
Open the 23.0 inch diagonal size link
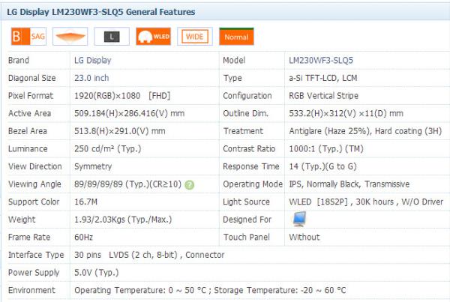click(x=91, y=78)
